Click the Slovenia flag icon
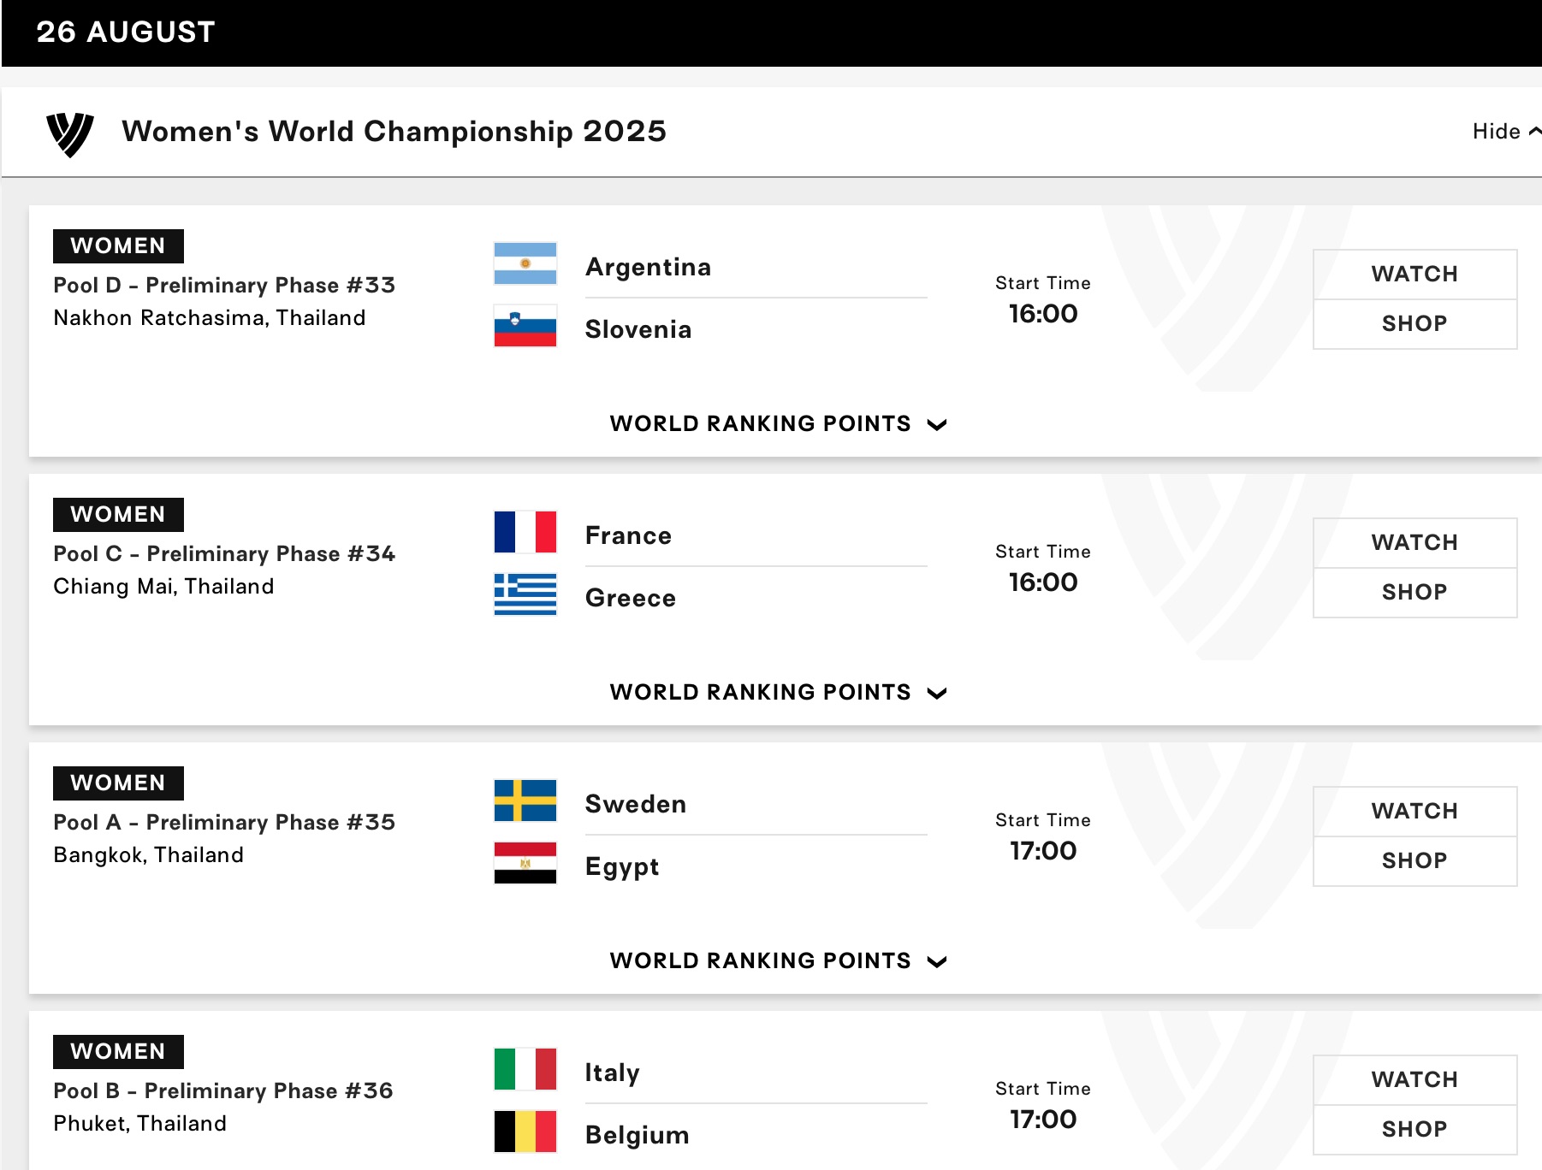 [x=525, y=326]
